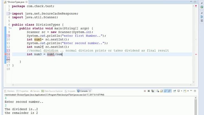Click the underlined num1 on line 14
Image resolution: width=204 pixels, height=115 pixels.
click(x=51, y=54)
